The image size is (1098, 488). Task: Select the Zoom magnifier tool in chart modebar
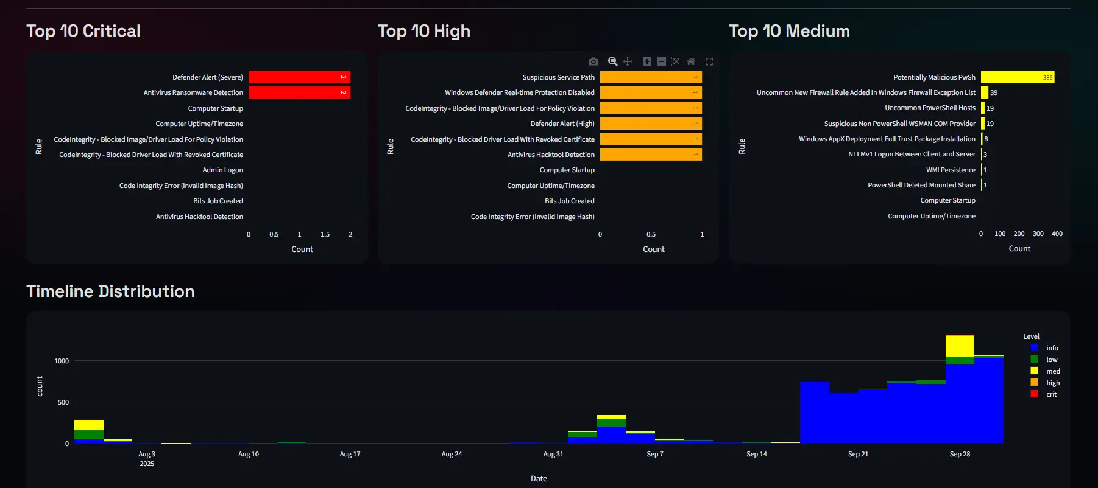pyautogui.click(x=612, y=61)
